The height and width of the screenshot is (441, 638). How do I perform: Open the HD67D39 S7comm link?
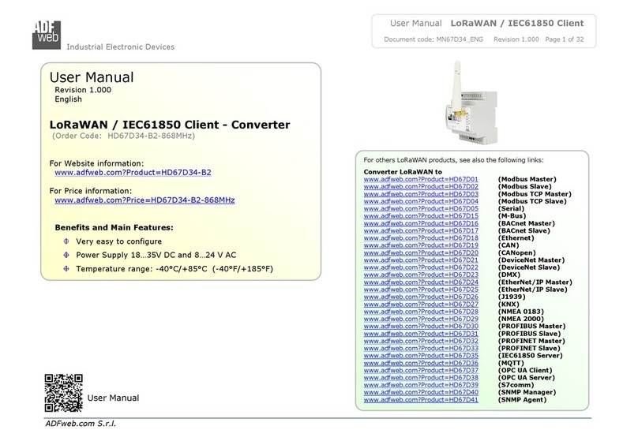[x=421, y=385]
